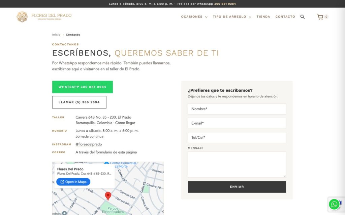Go to the Contacto page
Screen dimensions: 345x215
coord(285,17)
